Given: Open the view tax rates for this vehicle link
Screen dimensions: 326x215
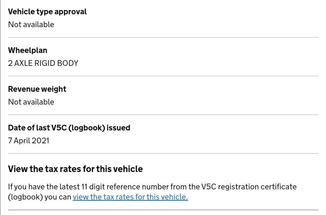Looking at the screenshot, I should point(130,197).
